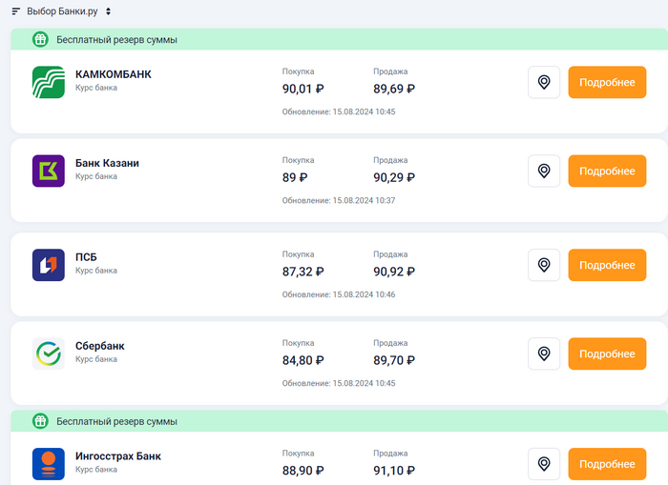Click the Ингосстрах Банк logo
Image resolution: width=668 pixels, height=485 pixels.
[49, 463]
